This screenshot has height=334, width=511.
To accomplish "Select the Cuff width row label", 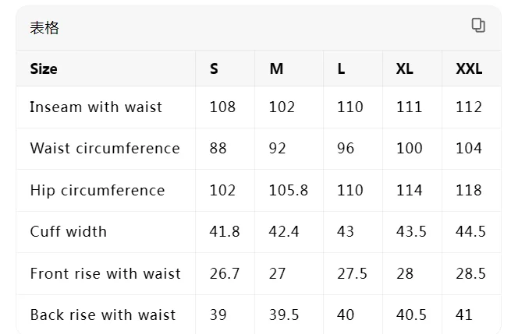I will click(69, 231).
